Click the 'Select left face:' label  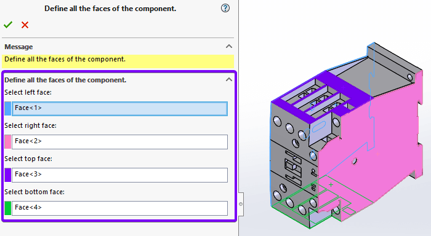pos(28,92)
